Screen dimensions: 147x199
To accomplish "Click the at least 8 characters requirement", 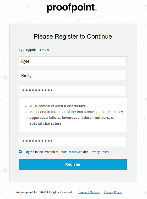I will [57, 106].
